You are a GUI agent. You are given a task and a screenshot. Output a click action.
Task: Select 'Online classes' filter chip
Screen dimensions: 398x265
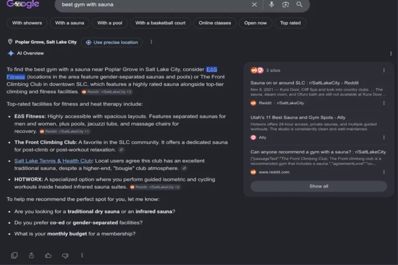215,23
